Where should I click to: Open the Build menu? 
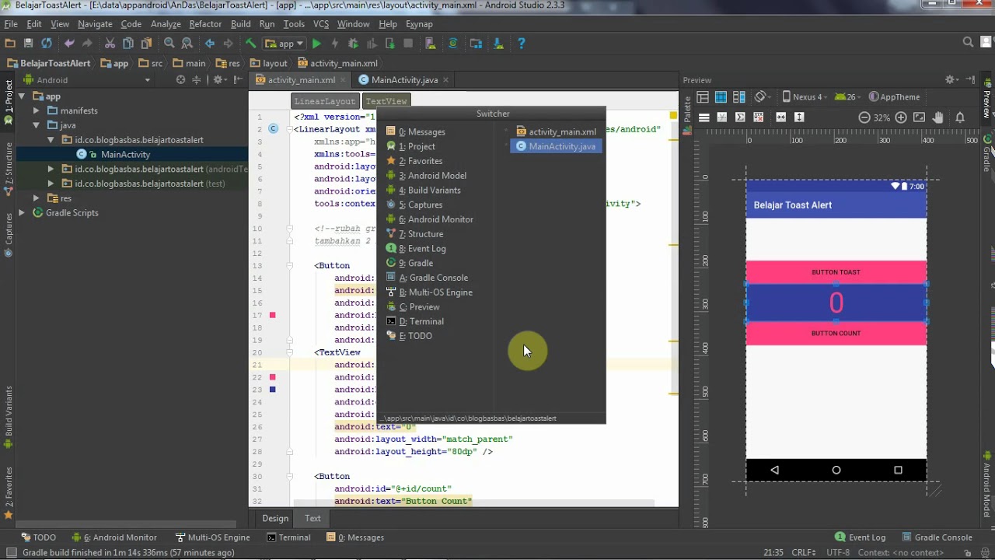coord(240,24)
